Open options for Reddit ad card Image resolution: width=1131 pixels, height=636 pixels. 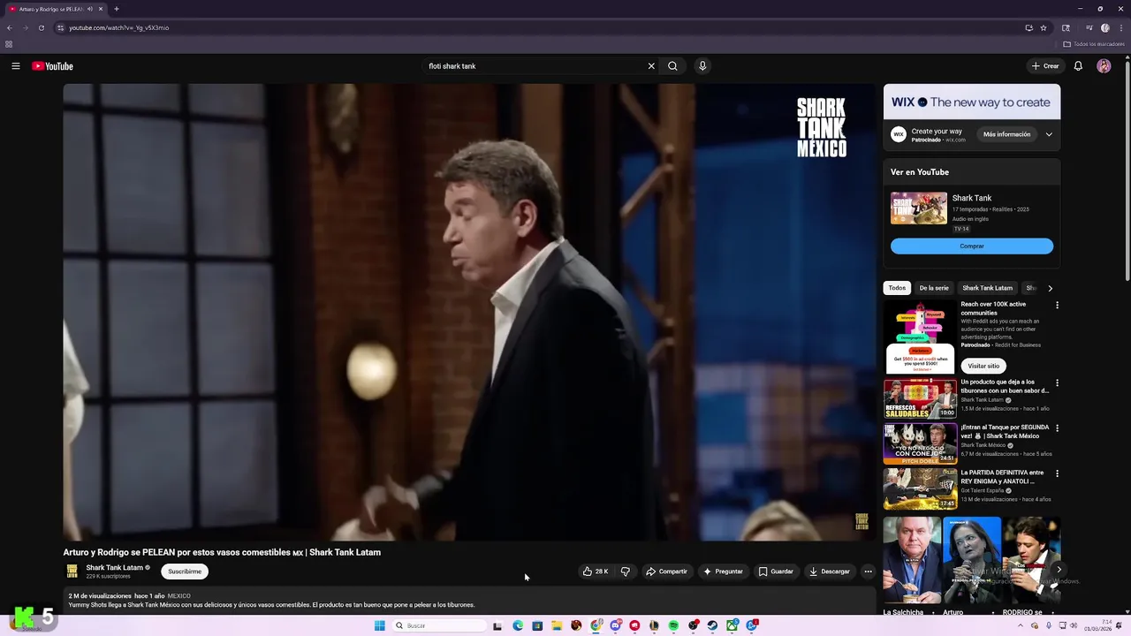pos(1057,306)
